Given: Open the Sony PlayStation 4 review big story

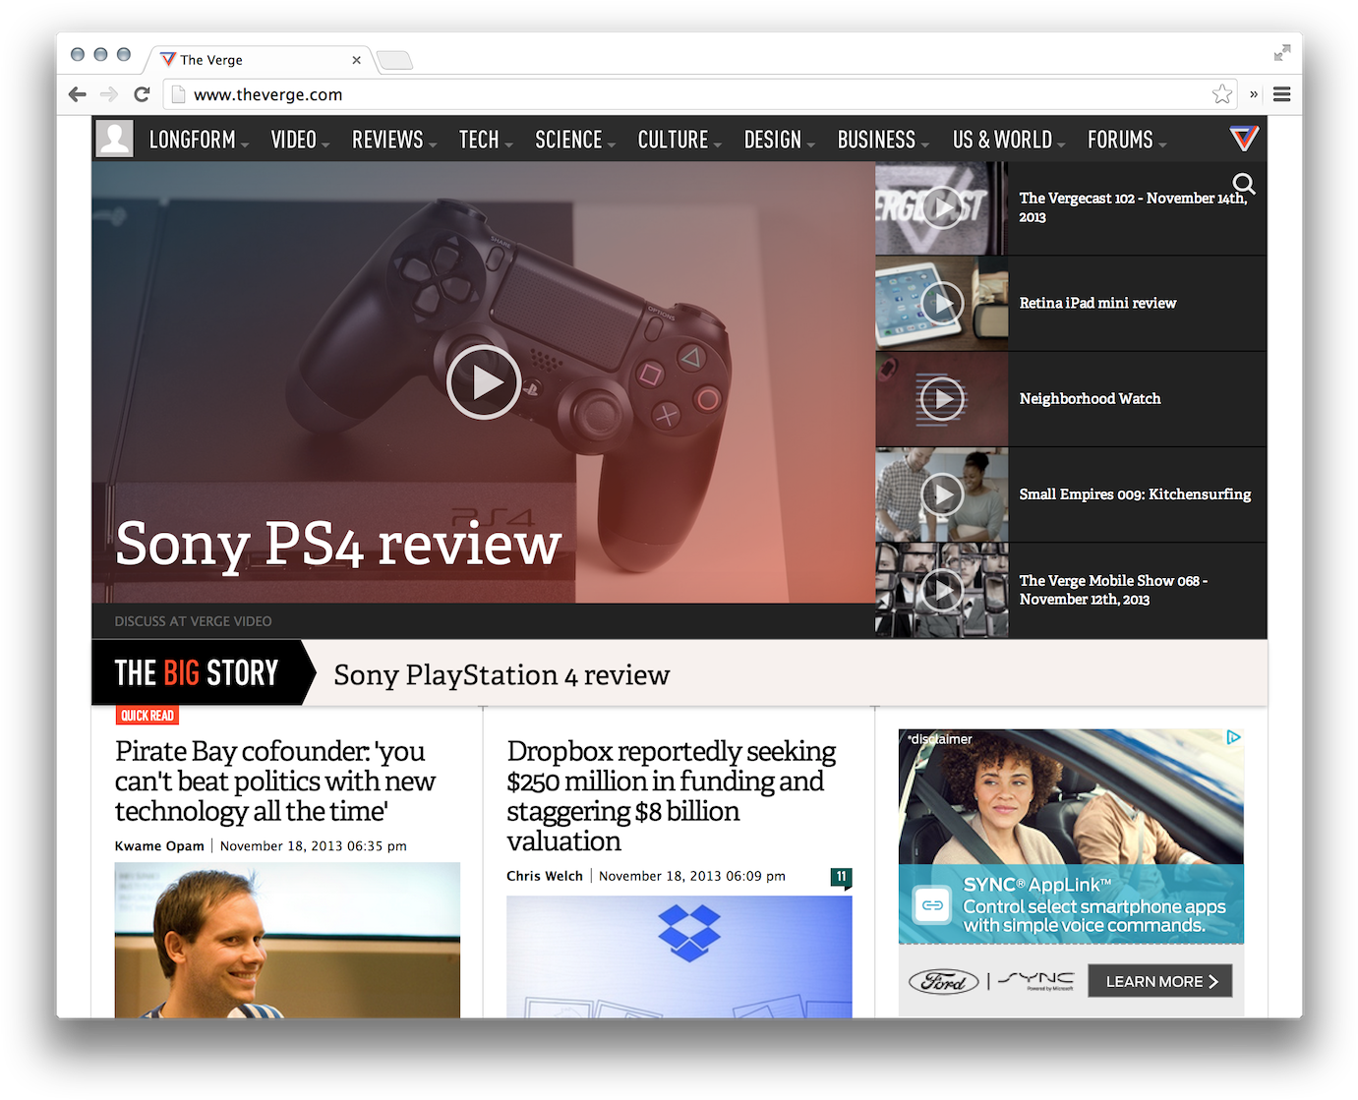Looking at the screenshot, I should click(x=502, y=675).
